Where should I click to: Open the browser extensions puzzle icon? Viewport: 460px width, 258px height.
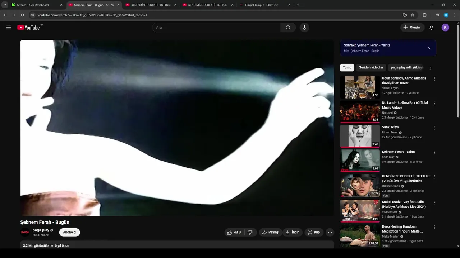[424, 15]
